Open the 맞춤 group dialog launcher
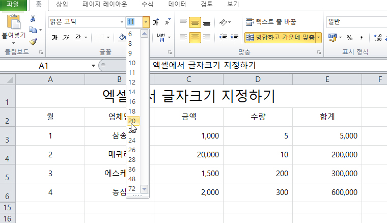This screenshot has height=223, width=387. tap(319, 52)
